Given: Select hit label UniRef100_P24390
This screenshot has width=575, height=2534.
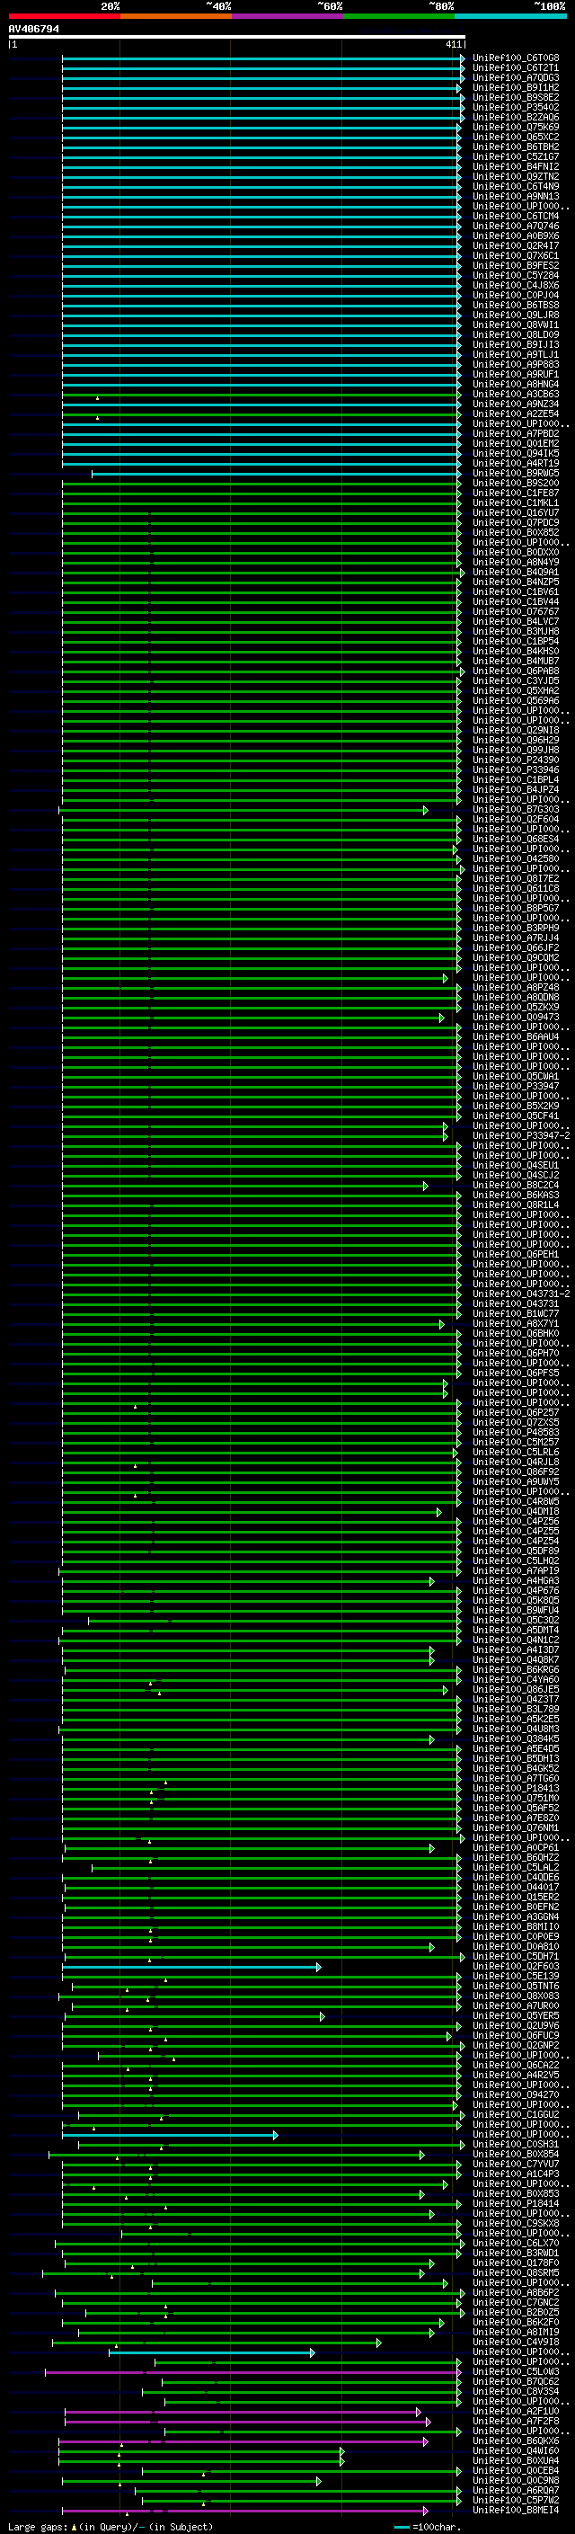Looking at the screenshot, I should tap(516, 760).
